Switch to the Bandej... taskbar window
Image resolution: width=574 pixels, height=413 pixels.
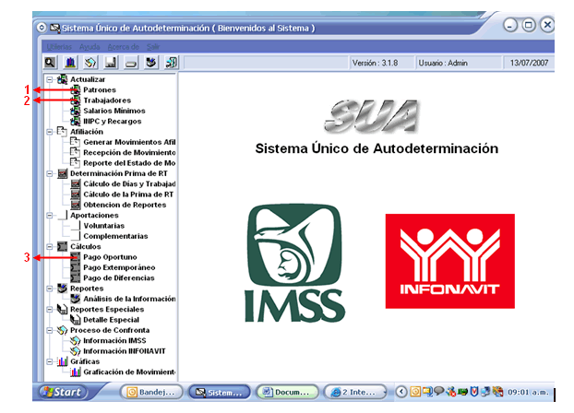151,392
